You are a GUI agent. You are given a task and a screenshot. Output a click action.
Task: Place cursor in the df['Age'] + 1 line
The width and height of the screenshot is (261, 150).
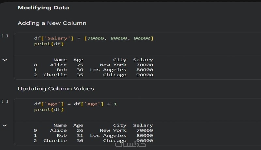point(76,104)
